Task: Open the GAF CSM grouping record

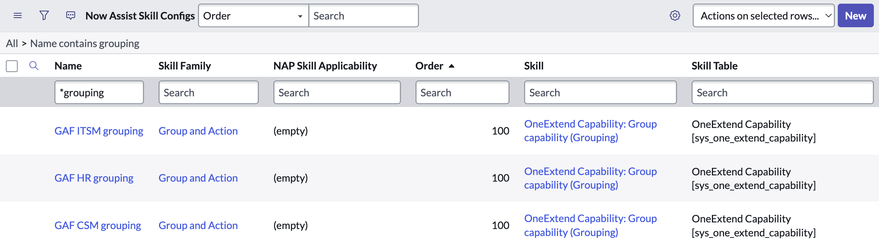Action: tap(98, 225)
